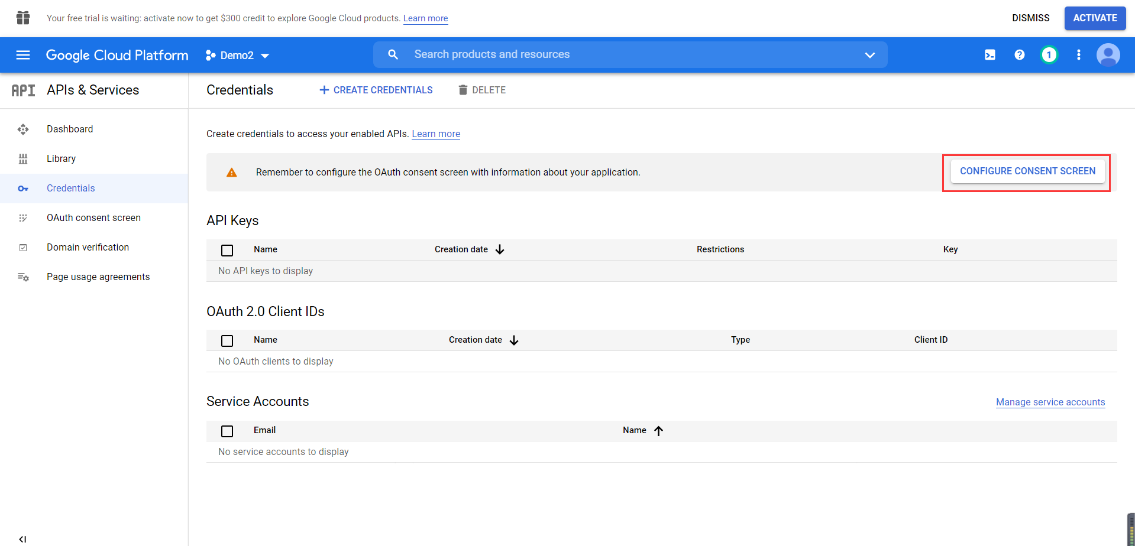Viewport: 1135px width, 546px height.
Task: Check the Service Accounts select-all checkbox
Action: click(227, 431)
